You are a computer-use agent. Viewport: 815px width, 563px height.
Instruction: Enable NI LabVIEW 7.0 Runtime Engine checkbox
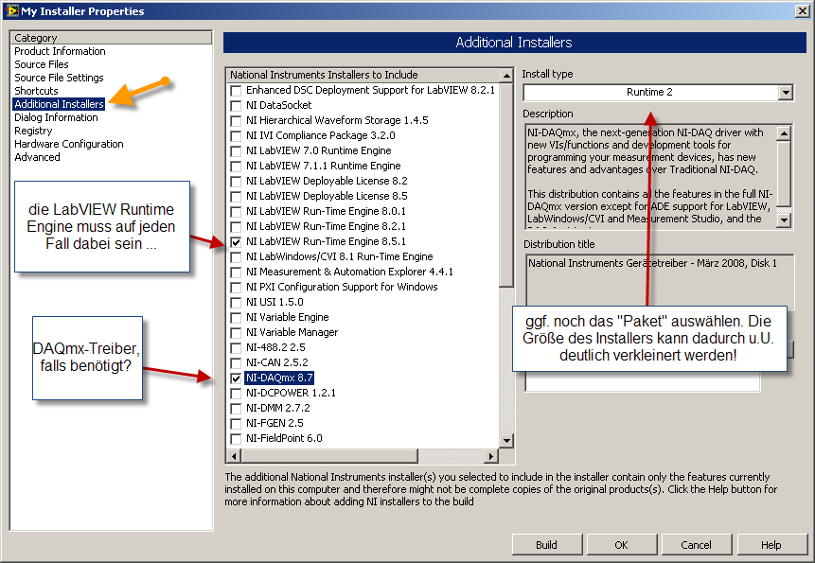pos(236,151)
